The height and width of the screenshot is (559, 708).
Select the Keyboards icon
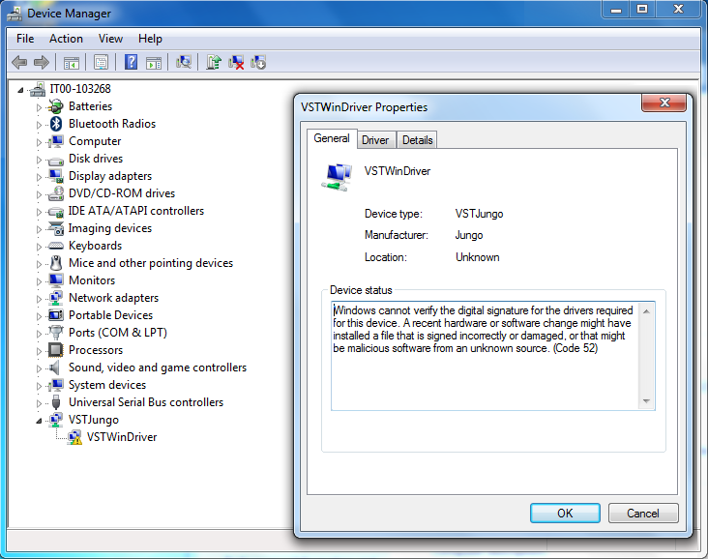(56, 246)
